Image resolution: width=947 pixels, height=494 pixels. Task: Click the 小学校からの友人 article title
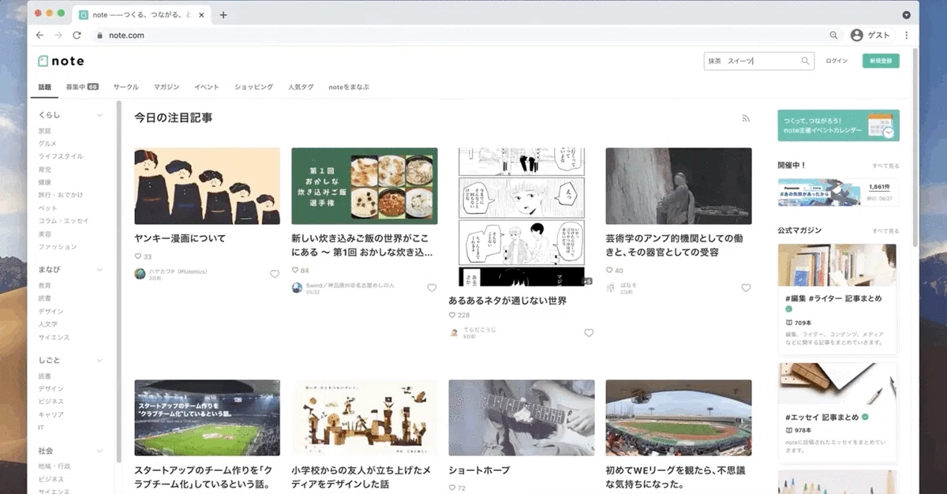tap(361, 477)
